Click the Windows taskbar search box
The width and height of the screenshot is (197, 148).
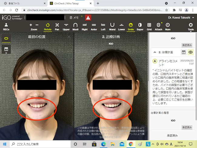(36, 144)
